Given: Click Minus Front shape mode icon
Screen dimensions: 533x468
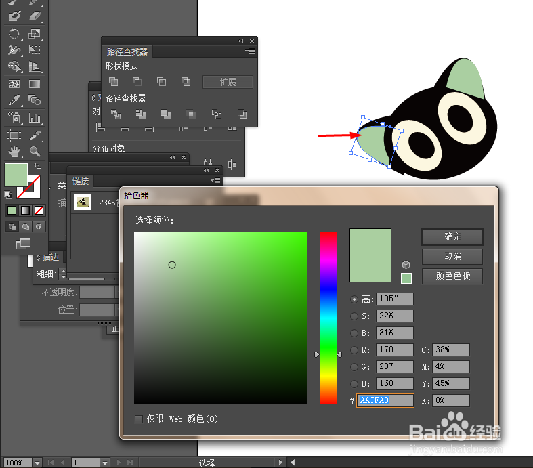Looking at the screenshot, I should click(137, 81).
